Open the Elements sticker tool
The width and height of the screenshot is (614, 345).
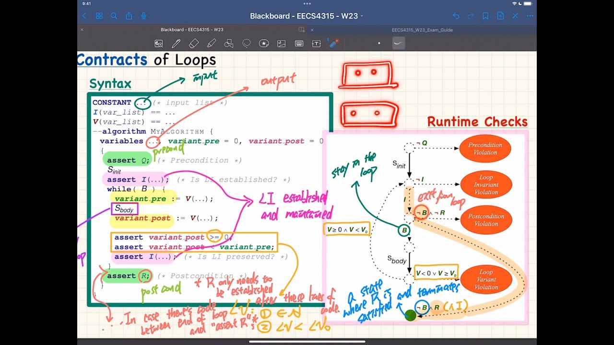pos(264,44)
